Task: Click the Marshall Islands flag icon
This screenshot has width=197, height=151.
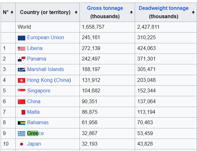Action: (21, 69)
